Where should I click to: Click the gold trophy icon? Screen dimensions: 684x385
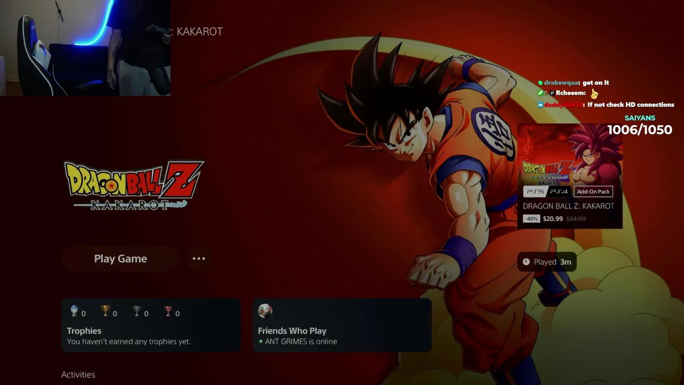[105, 311]
